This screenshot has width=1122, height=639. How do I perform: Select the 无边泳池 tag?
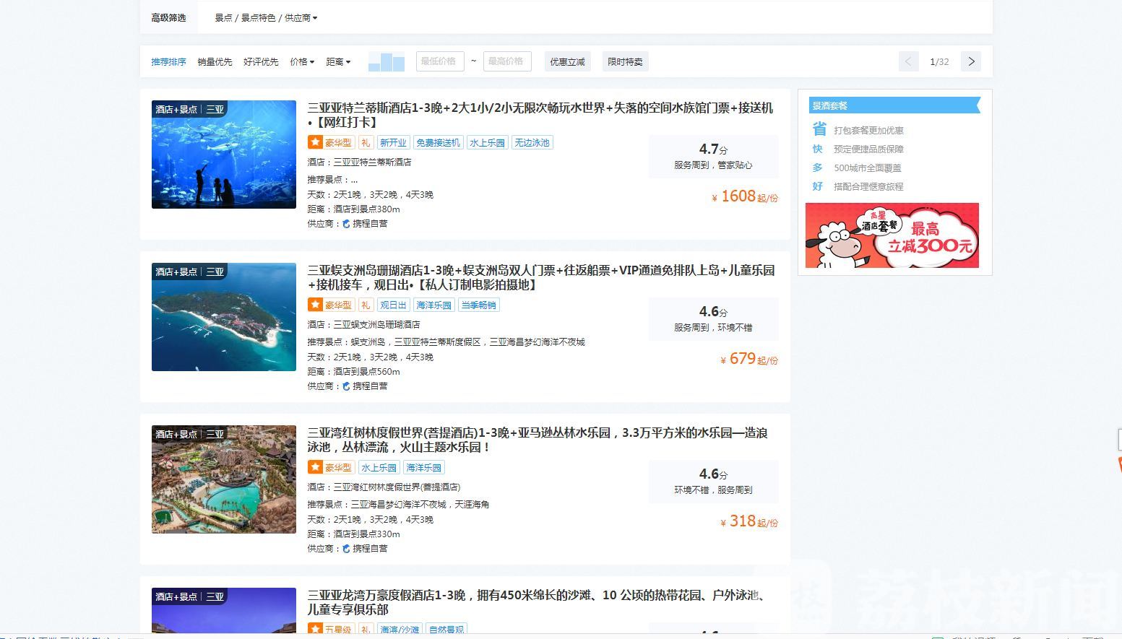tap(532, 143)
